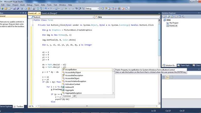Toggle auto-hide pin on Toolbox panel

[23, 13]
